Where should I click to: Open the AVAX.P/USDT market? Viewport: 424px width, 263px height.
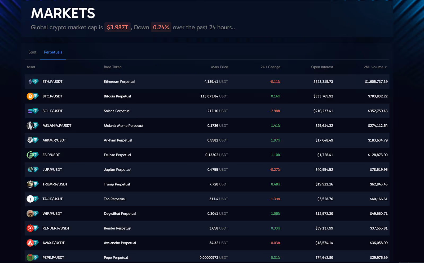tap(54, 243)
